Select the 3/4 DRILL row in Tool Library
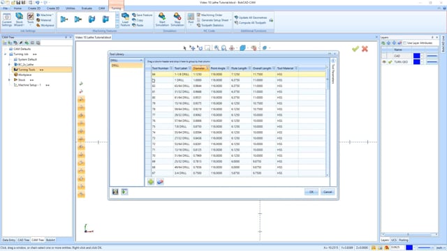Viewport: 447px width, 251px height. pos(238,173)
